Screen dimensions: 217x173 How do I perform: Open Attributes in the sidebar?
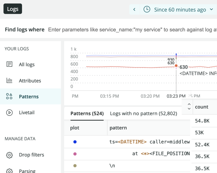point(30,81)
